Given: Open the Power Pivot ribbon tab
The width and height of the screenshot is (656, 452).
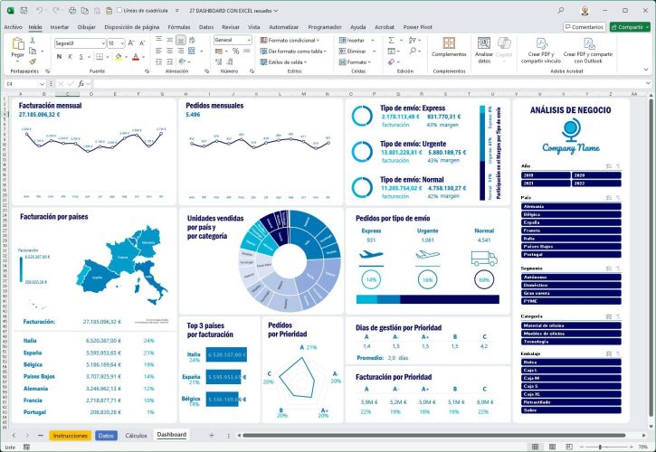Looking at the screenshot, I should (x=417, y=27).
